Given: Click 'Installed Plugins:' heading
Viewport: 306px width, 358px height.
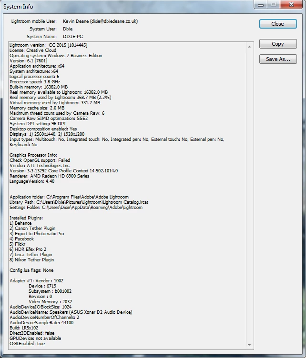Looking at the screenshot, I should click(x=26, y=218).
